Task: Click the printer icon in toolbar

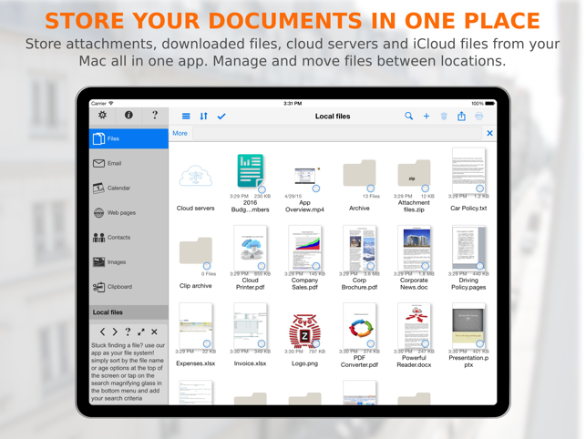Action: 479,117
